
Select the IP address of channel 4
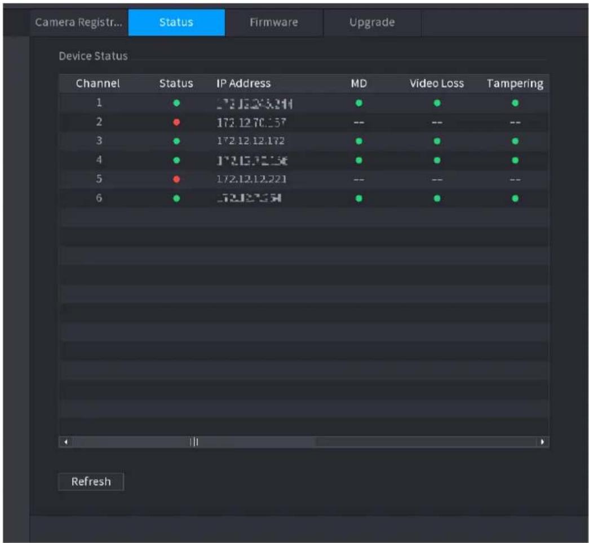(252, 161)
